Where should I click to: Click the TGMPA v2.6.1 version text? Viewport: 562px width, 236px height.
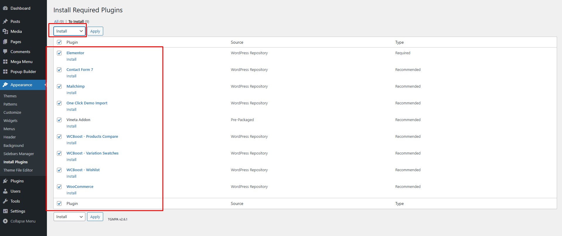tap(118, 219)
